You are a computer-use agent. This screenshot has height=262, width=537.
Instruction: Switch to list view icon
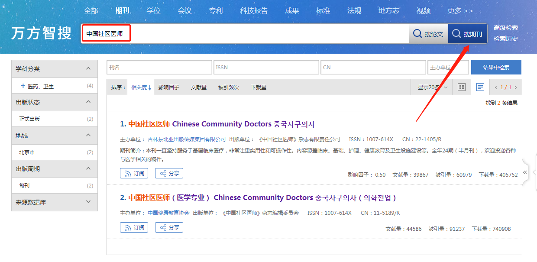coord(480,87)
